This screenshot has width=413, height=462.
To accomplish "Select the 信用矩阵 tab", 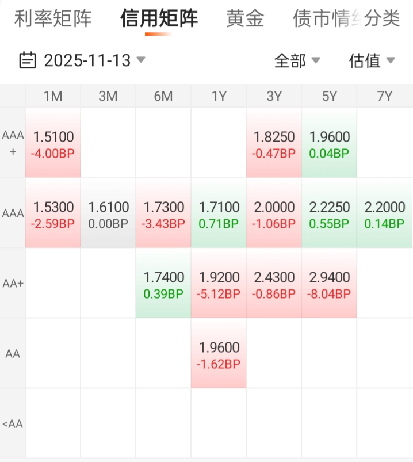I will coord(159,18).
